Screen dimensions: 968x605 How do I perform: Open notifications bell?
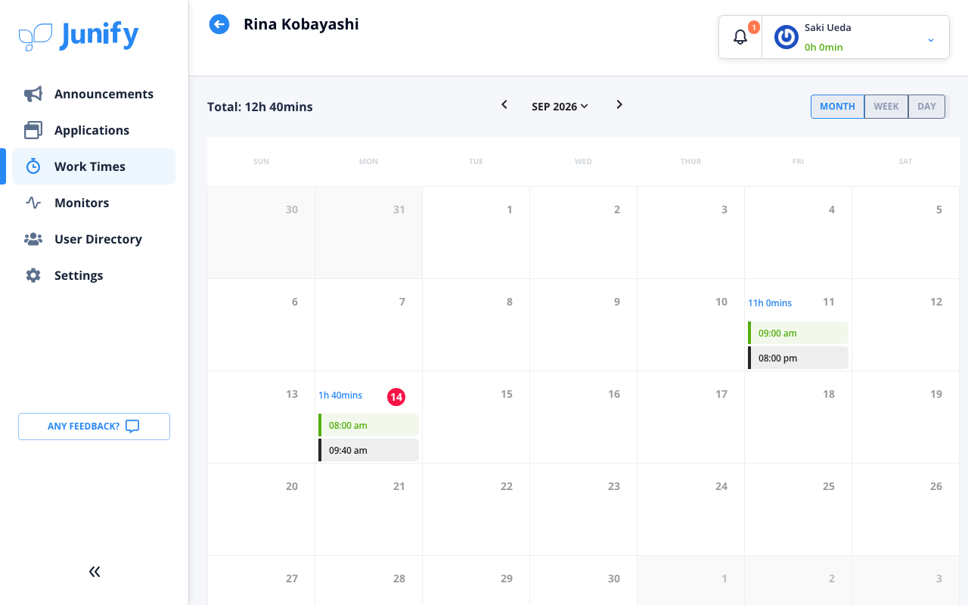click(740, 36)
